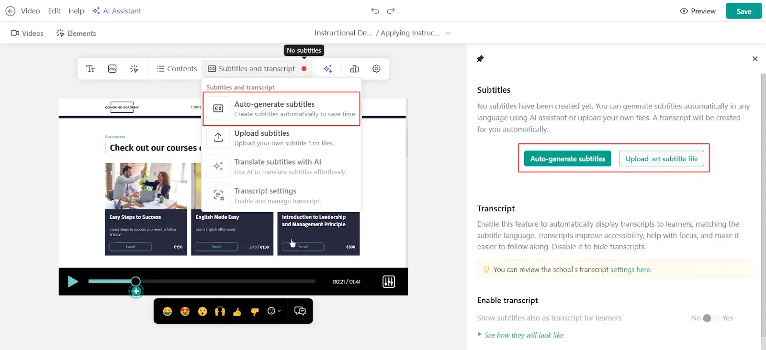This screenshot has height=350, width=766.
Task: Toggle the Subtitles and transcript toolbar dropdown
Action: pyautogui.click(x=257, y=69)
